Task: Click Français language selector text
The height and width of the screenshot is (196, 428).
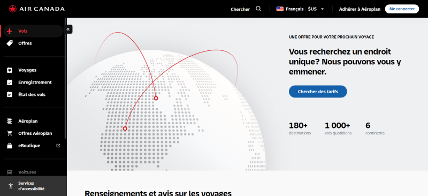Action: tap(295, 9)
